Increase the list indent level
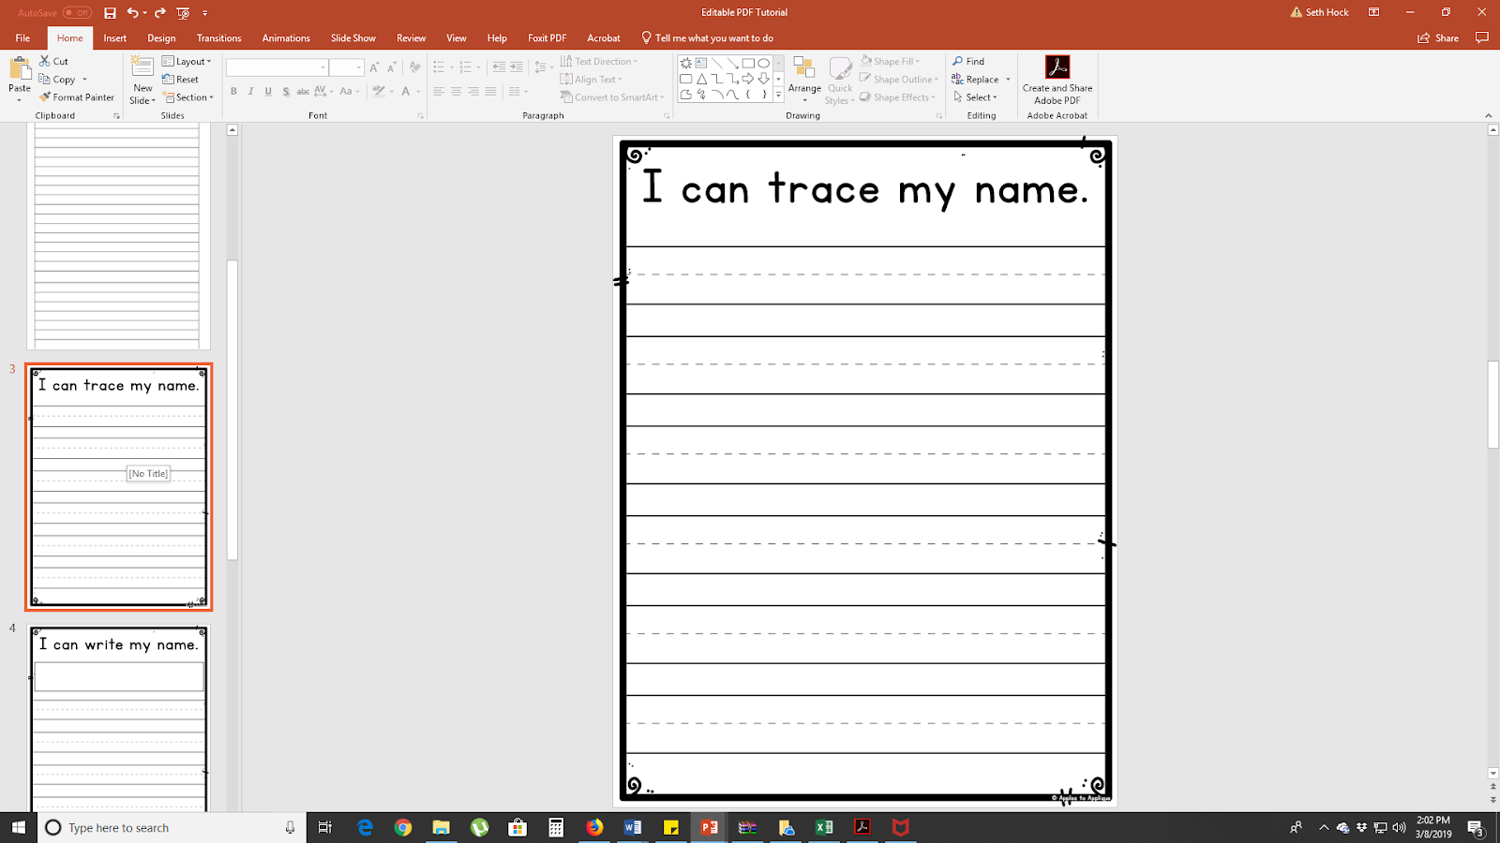The height and width of the screenshot is (843, 1500). coord(517,67)
